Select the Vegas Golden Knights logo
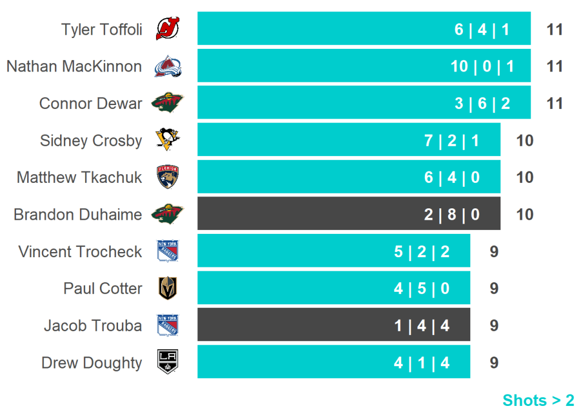The height and width of the screenshot is (415, 581). pos(167,288)
